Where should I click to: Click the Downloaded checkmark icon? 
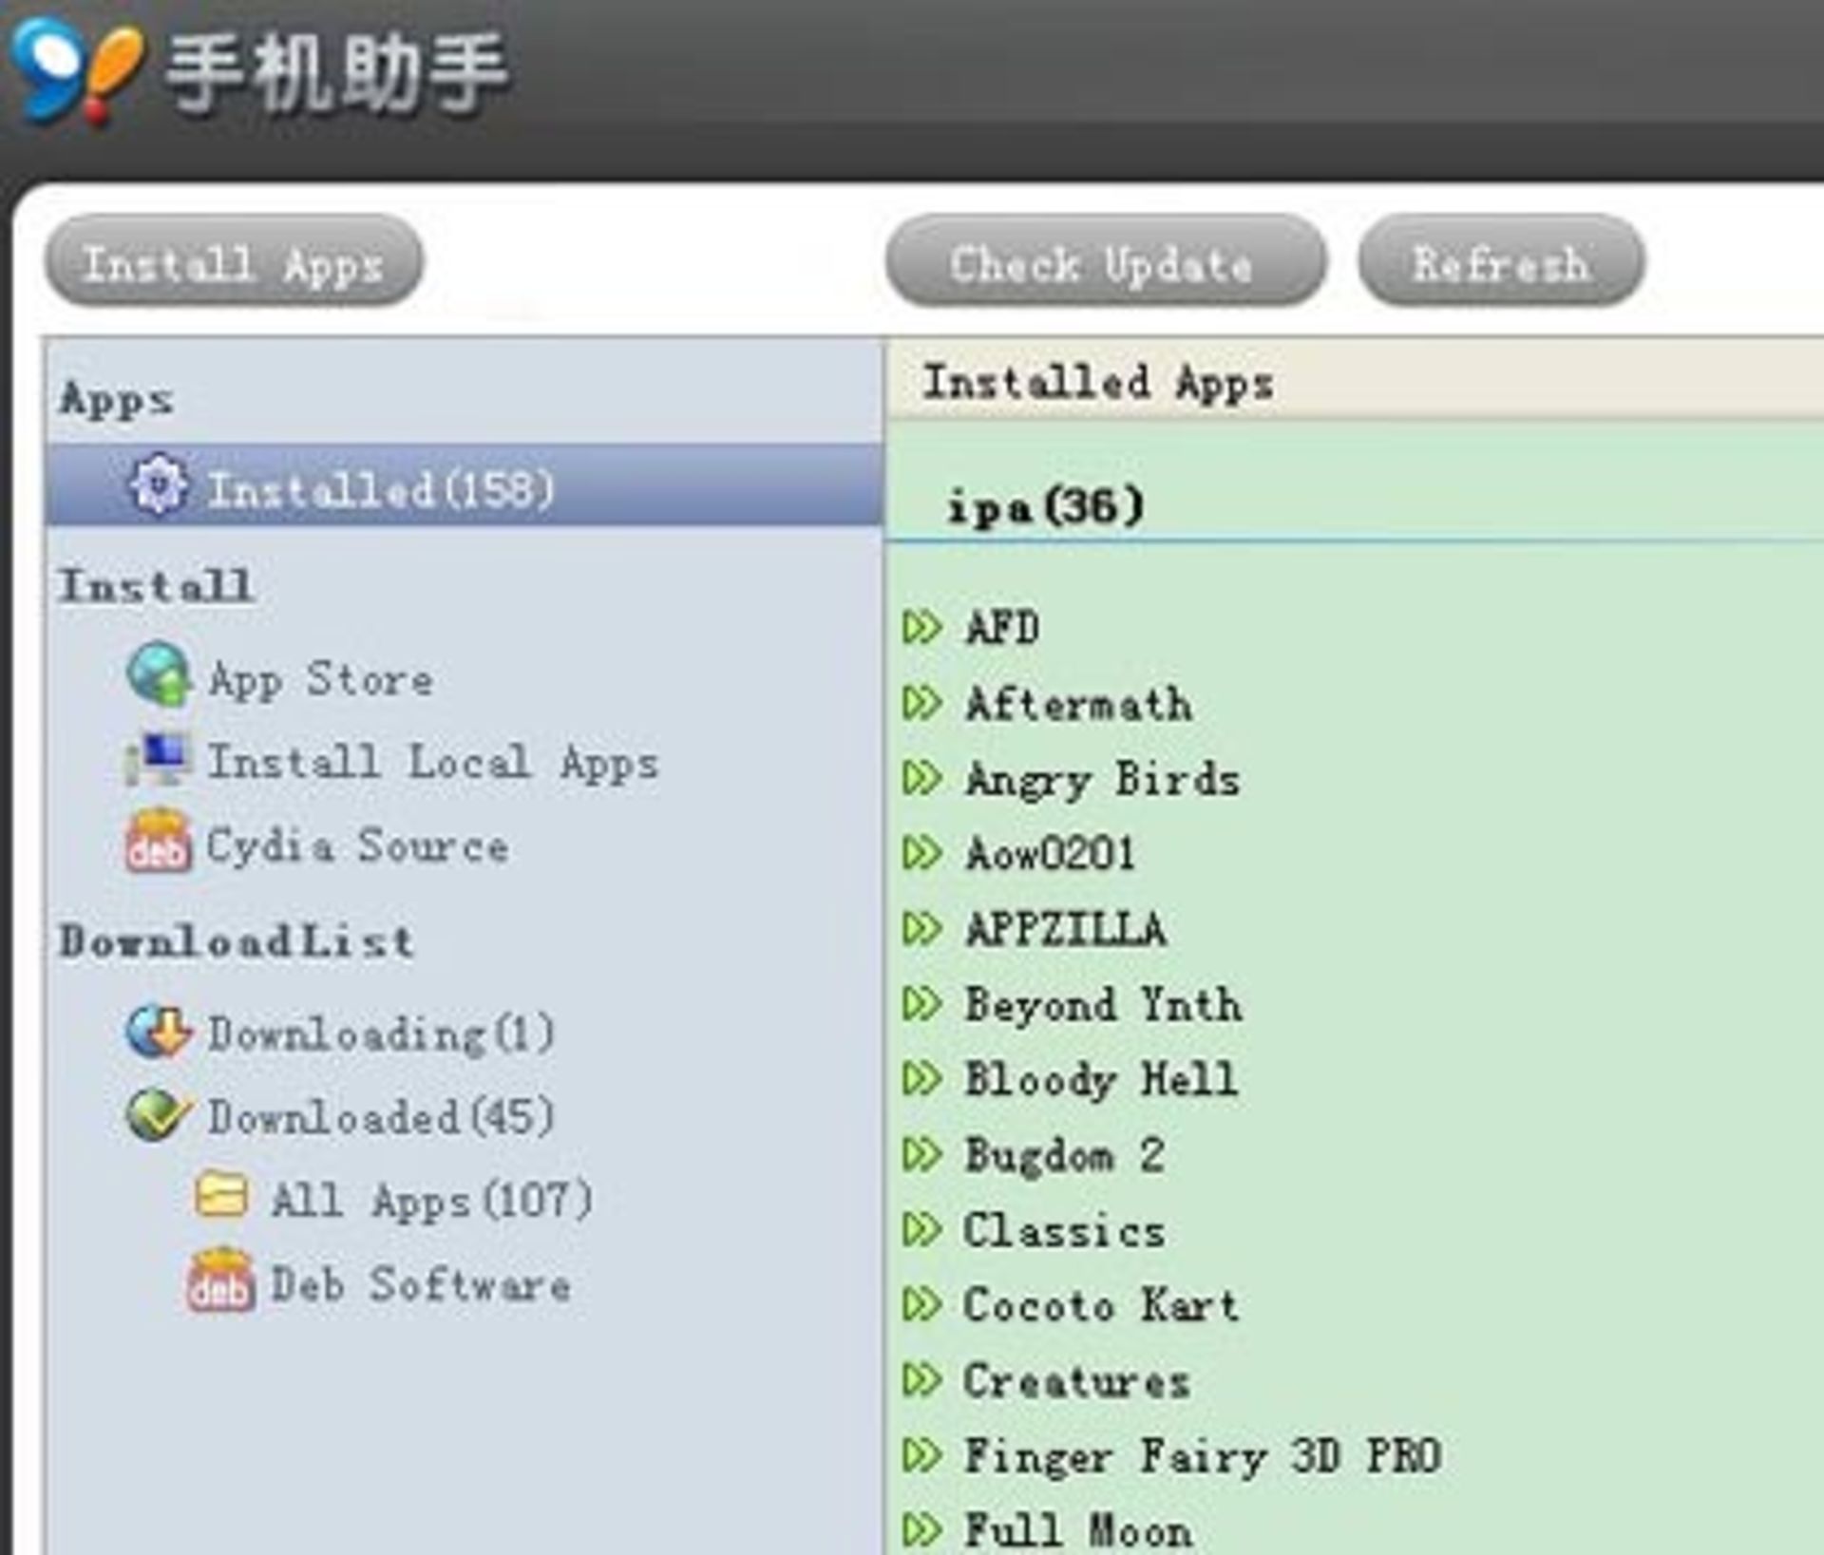pyautogui.click(x=158, y=1114)
